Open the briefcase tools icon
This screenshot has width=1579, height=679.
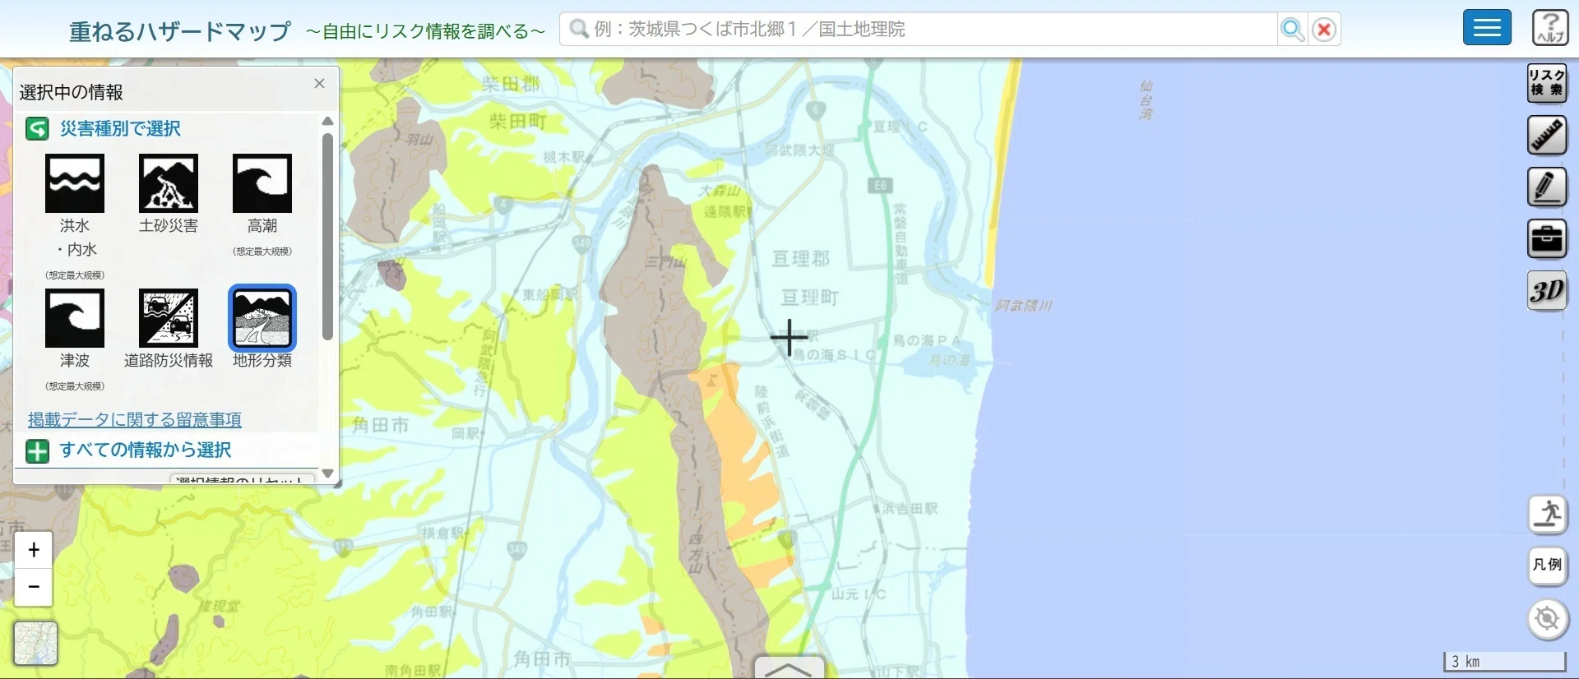click(1547, 238)
